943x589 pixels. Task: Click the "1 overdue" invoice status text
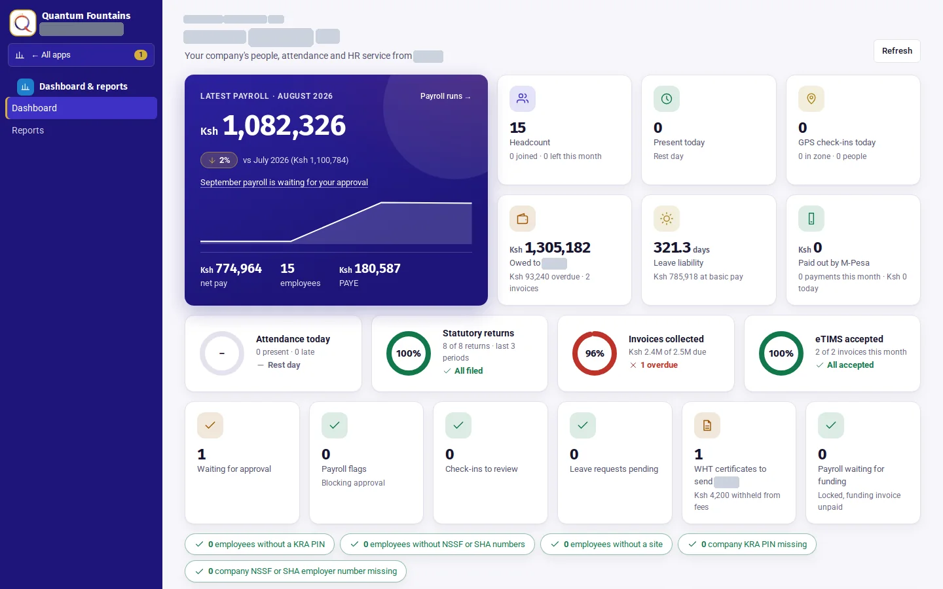pyautogui.click(x=659, y=365)
